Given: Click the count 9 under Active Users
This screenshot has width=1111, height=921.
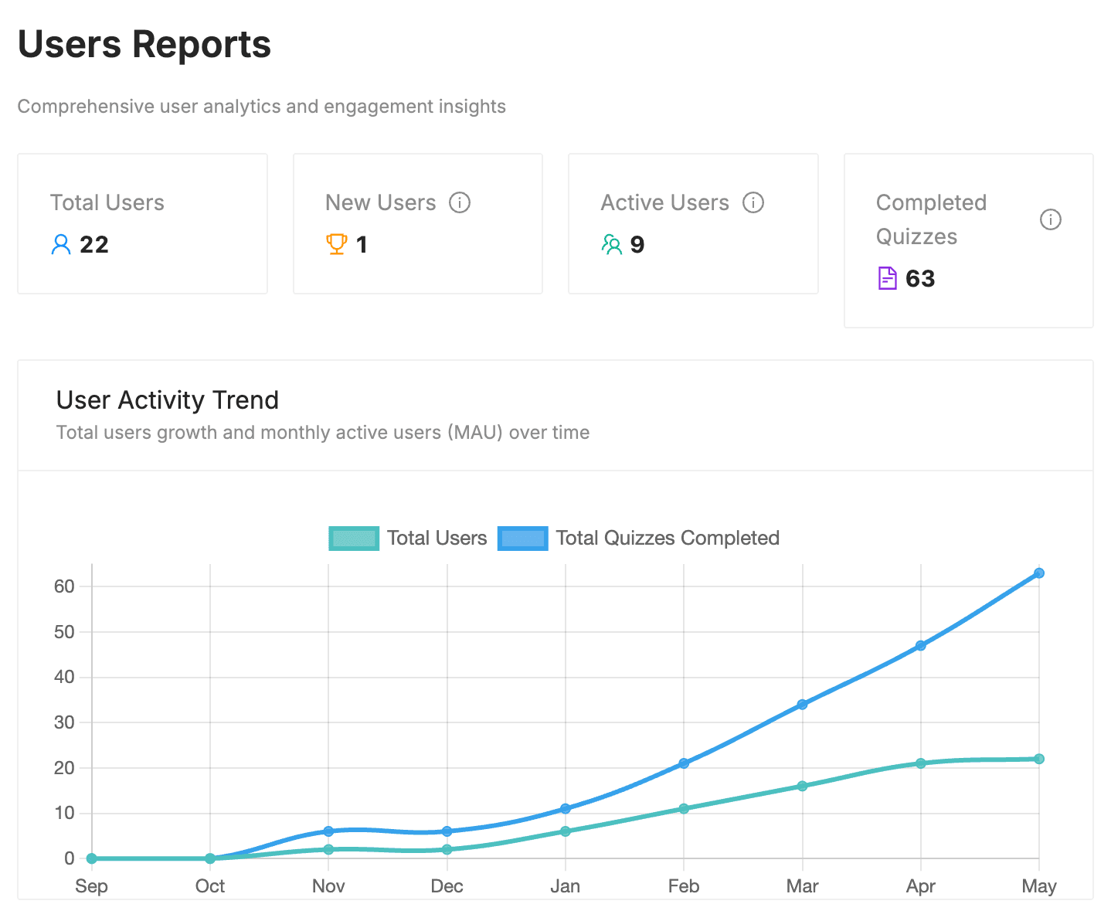Looking at the screenshot, I should 637,244.
